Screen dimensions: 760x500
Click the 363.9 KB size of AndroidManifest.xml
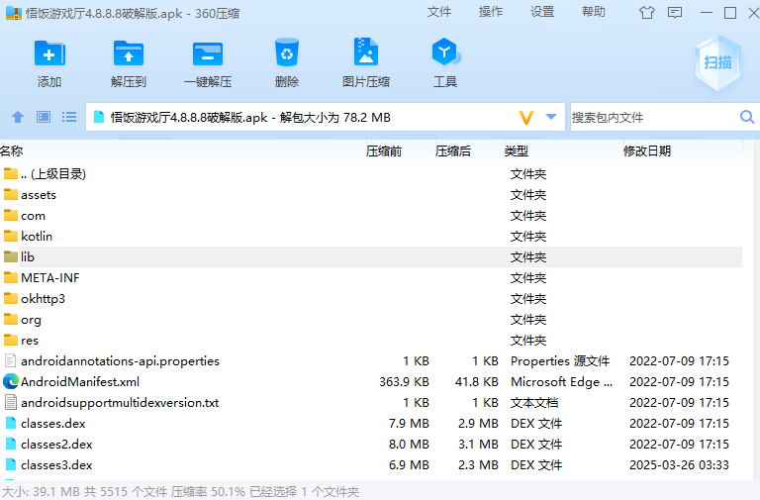(404, 382)
